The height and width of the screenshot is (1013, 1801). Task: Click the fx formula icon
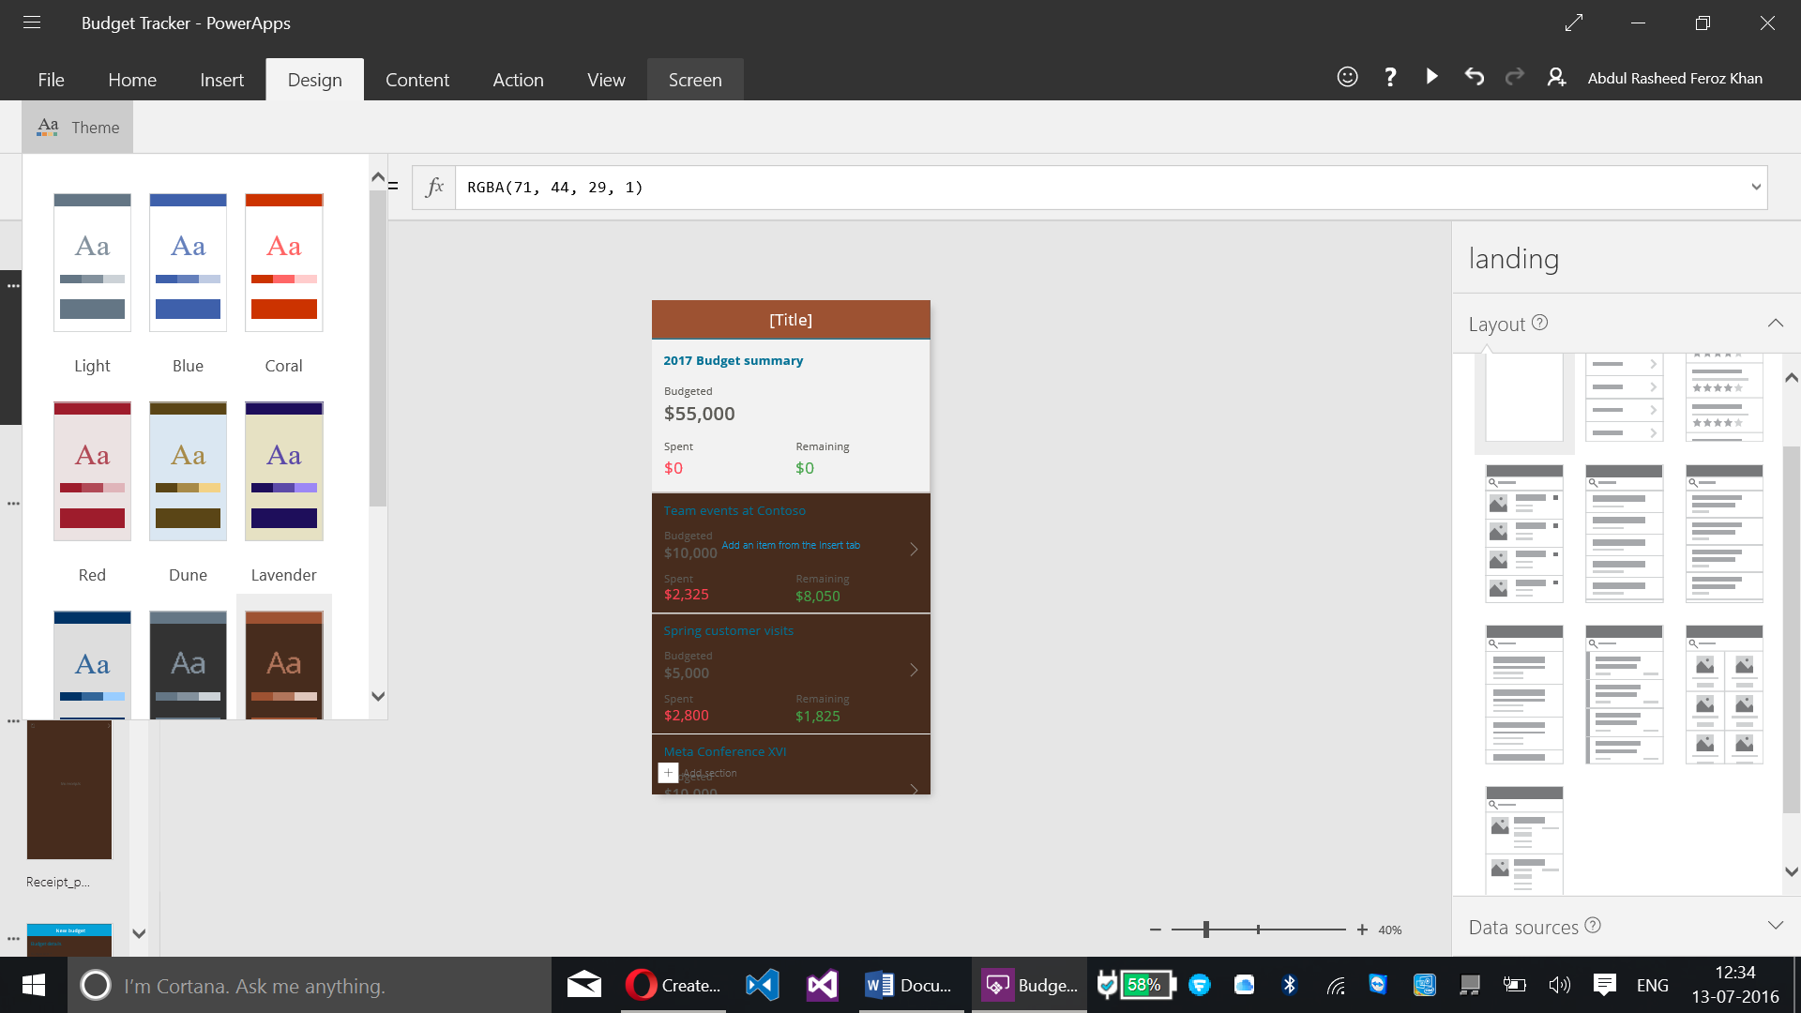point(434,188)
